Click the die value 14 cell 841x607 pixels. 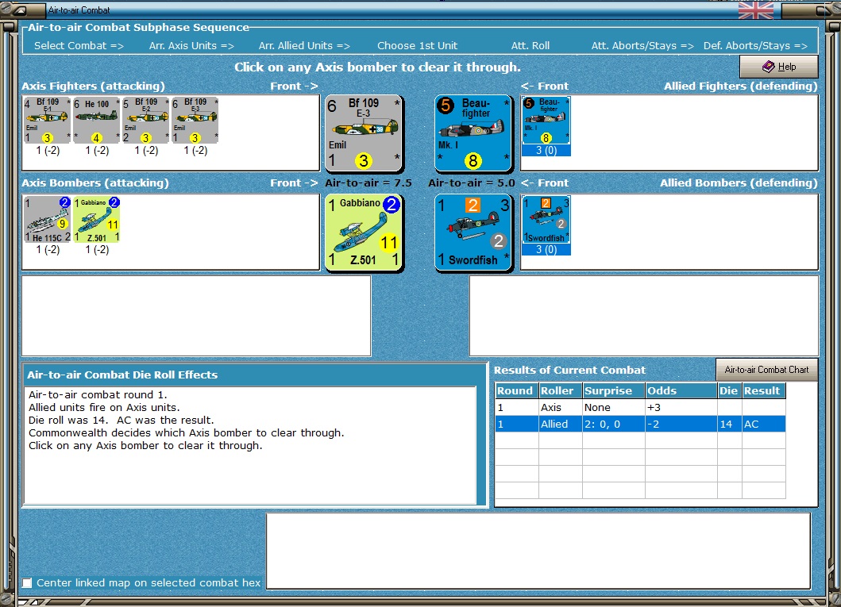[730, 424]
